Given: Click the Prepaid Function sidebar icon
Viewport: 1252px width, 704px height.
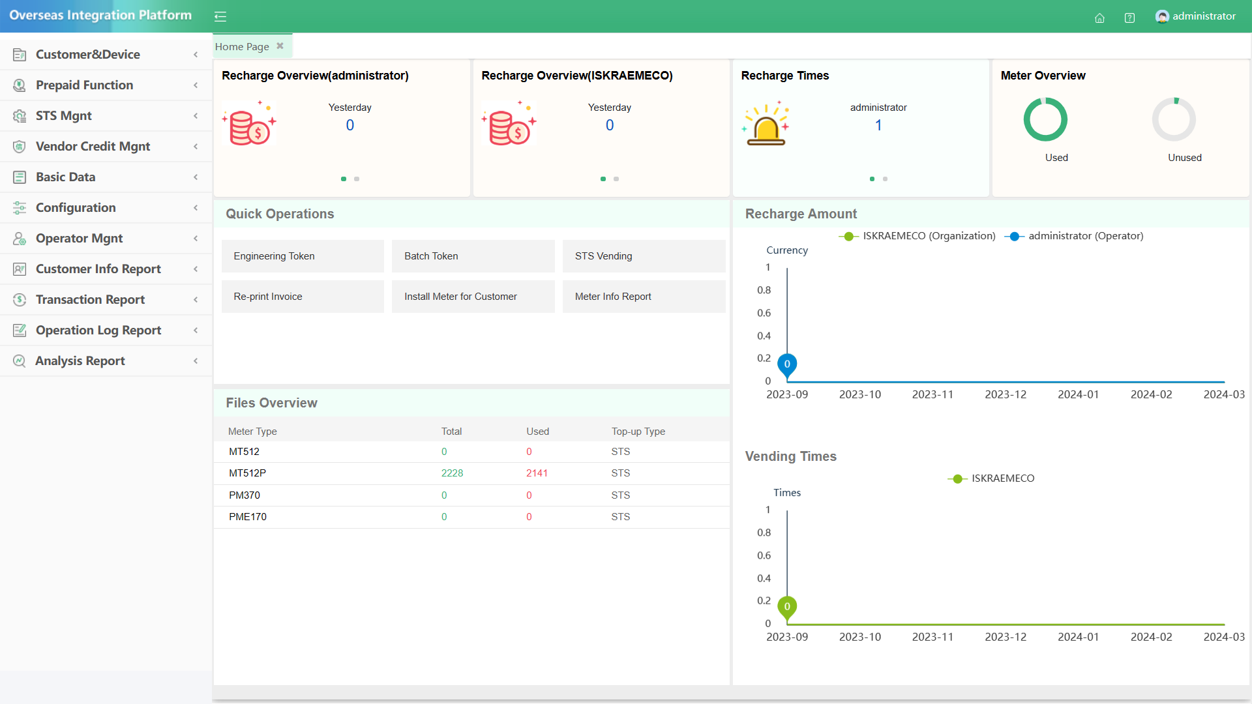Looking at the screenshot, I should (x=20, y=85).
